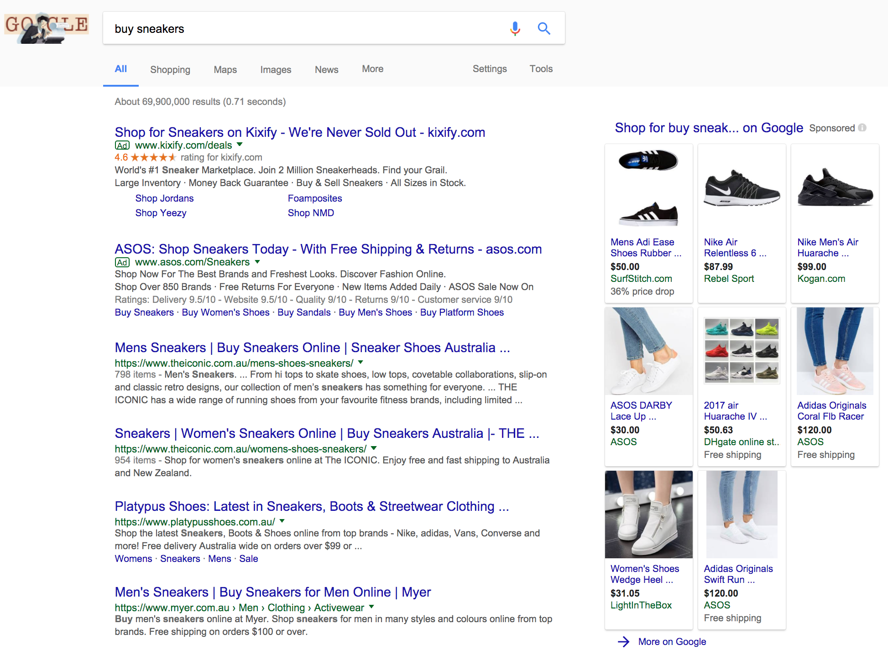
Task: Click the Adidas Originals Swift Run title
Action: [x=738, y=574]
